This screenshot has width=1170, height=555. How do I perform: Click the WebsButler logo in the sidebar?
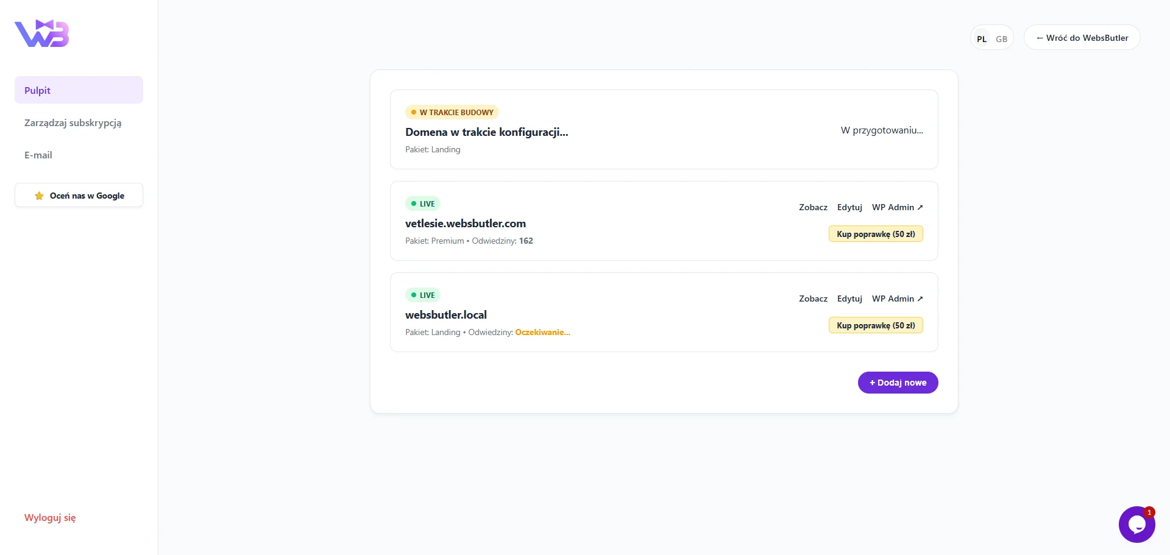coord(41,34)
